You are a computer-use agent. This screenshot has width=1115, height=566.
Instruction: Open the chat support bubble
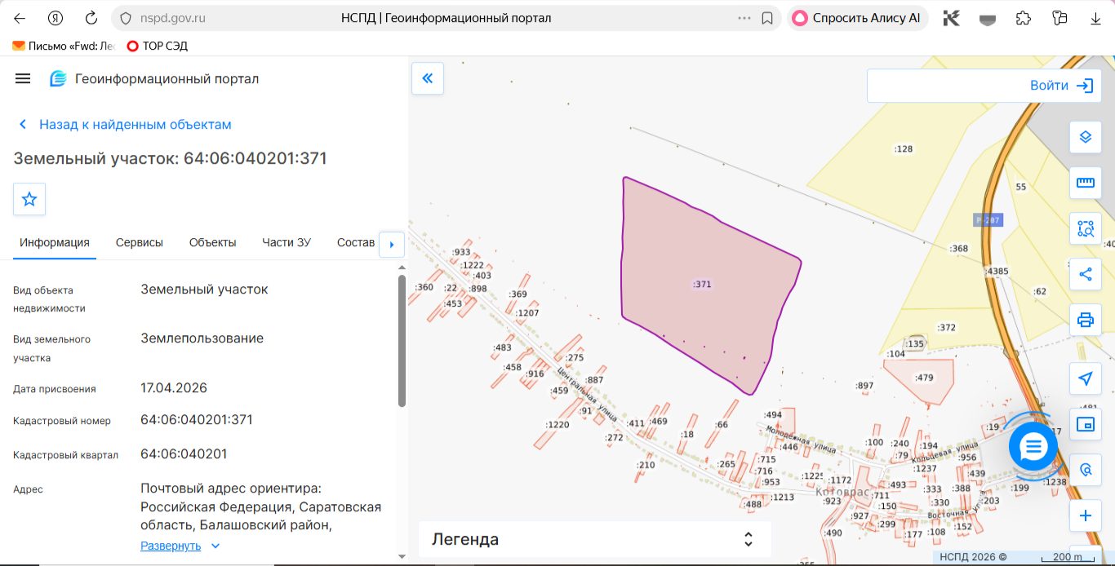[x=1033, y=446]
